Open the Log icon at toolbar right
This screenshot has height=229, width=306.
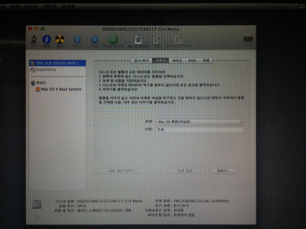[248, 39]
